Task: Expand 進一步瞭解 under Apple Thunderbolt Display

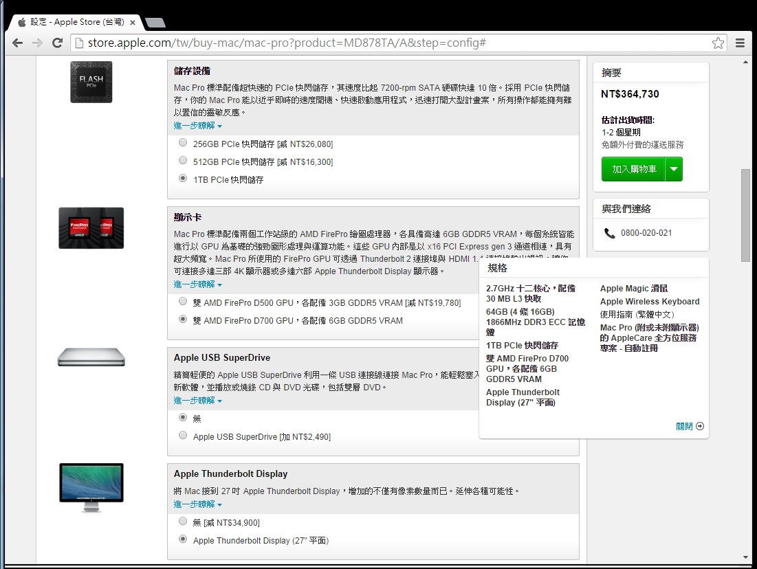Action: (198, 504)
